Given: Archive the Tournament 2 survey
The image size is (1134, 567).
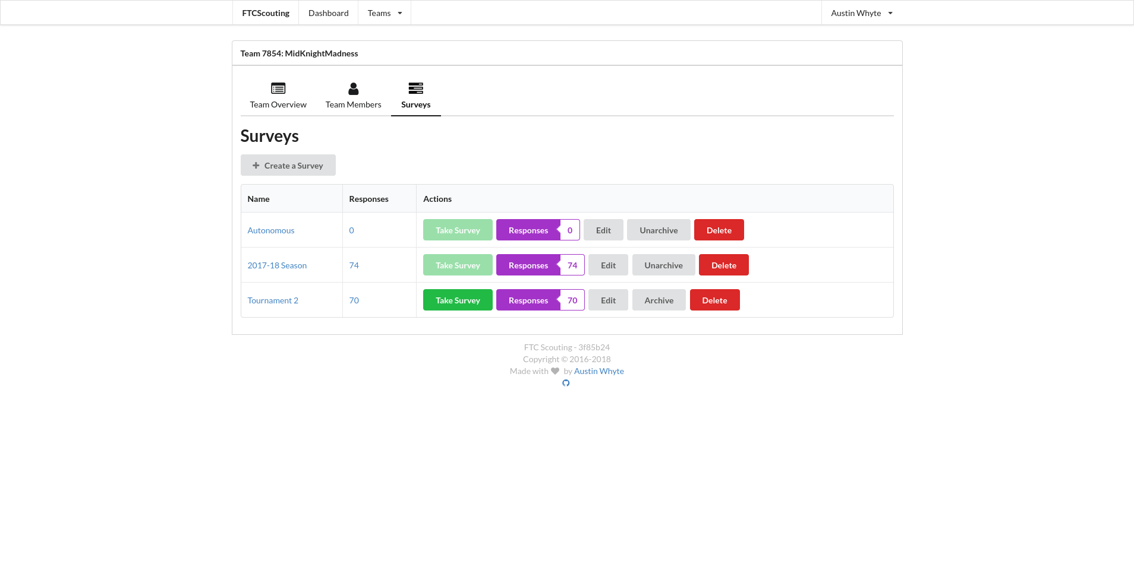Looking at the screenshot, I should [x=659, y=300].
